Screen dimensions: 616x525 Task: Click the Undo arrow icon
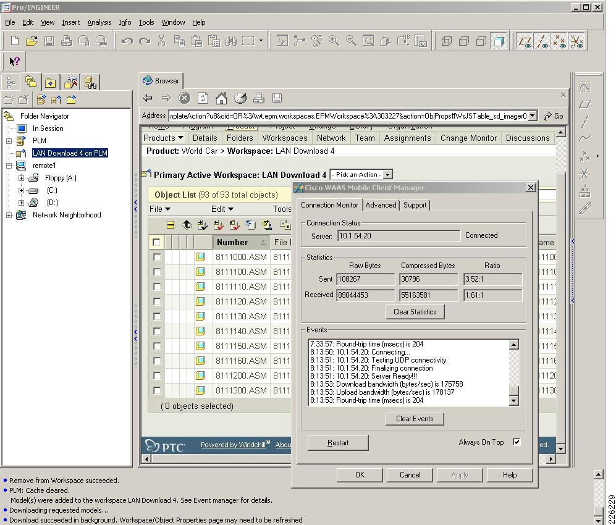coord(127,41)
